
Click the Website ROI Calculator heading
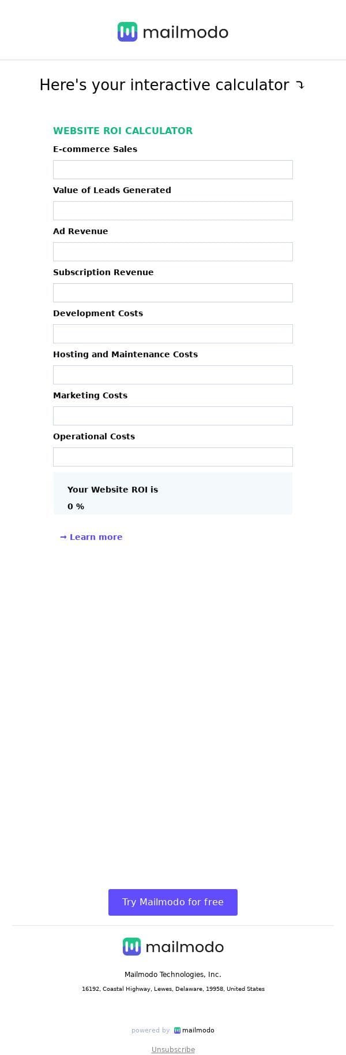[123, 131]
